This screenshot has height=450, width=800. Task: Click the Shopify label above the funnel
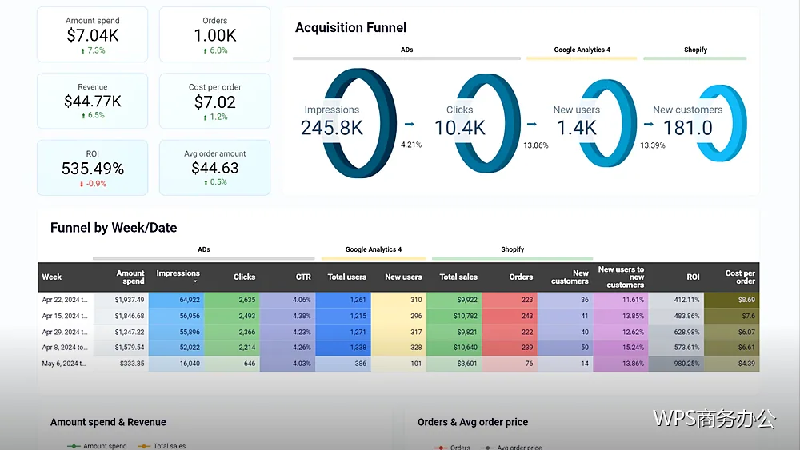(695, 50)
